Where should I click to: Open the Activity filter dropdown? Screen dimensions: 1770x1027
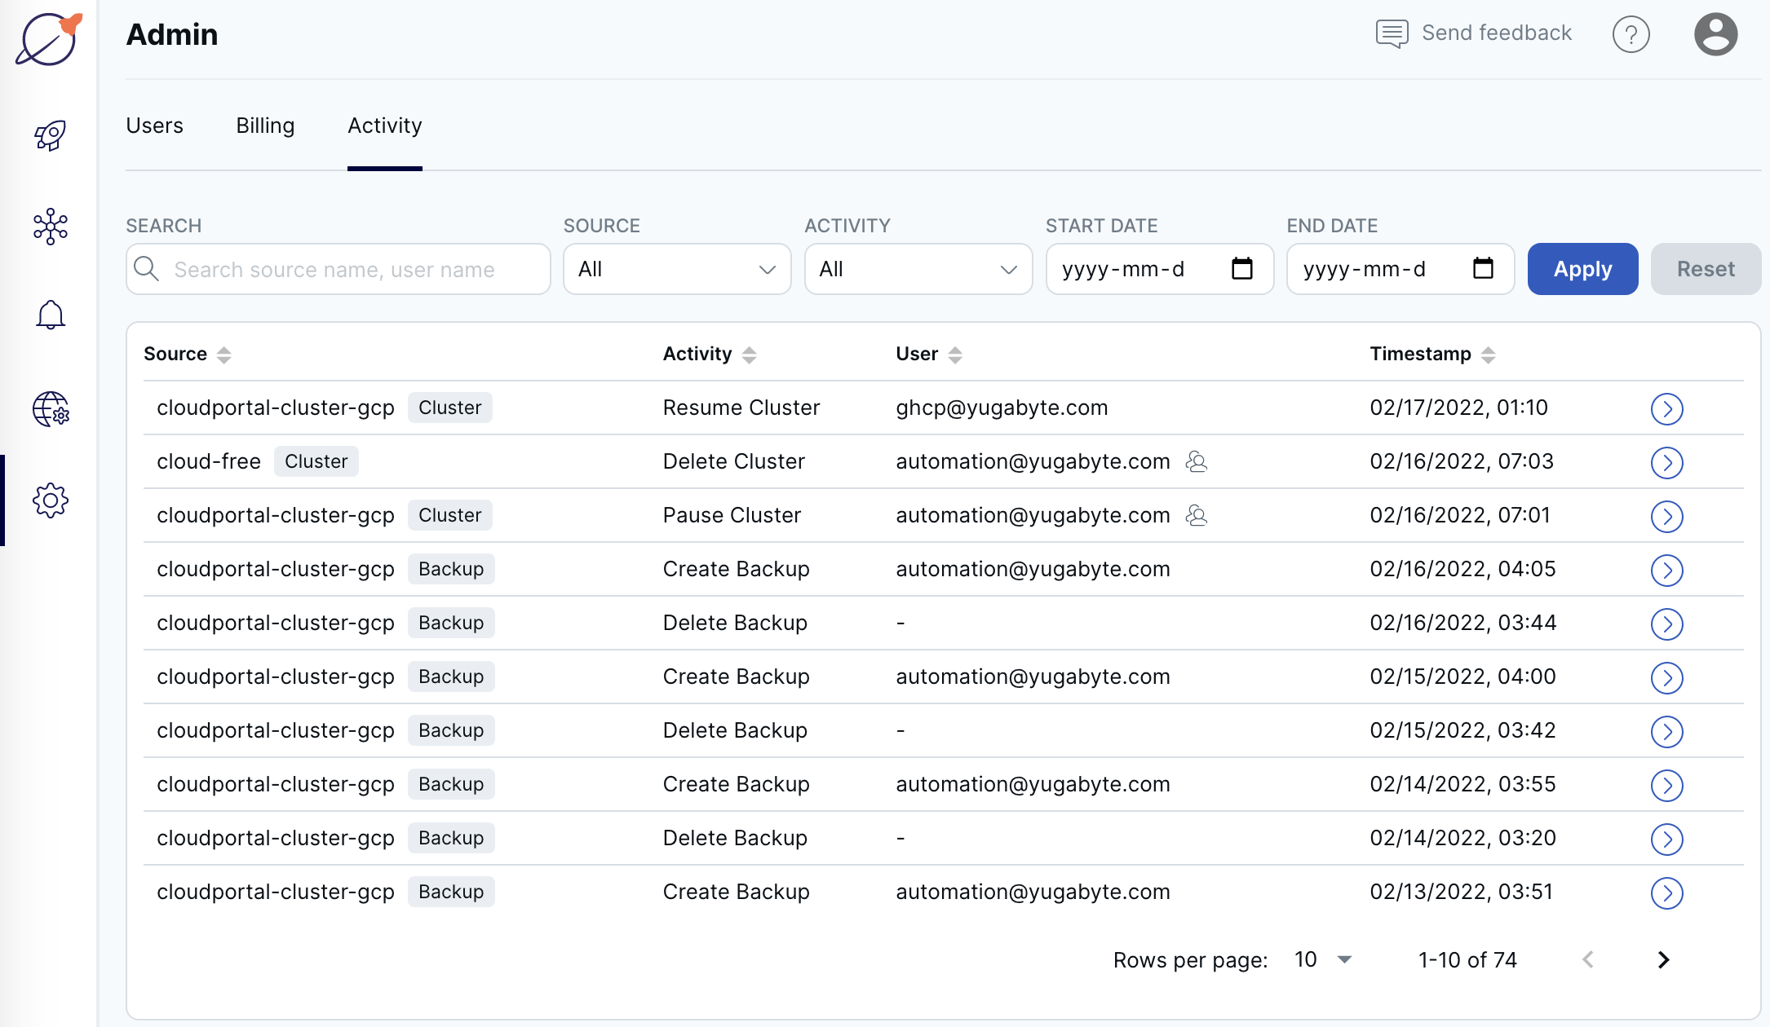point(918,269)
